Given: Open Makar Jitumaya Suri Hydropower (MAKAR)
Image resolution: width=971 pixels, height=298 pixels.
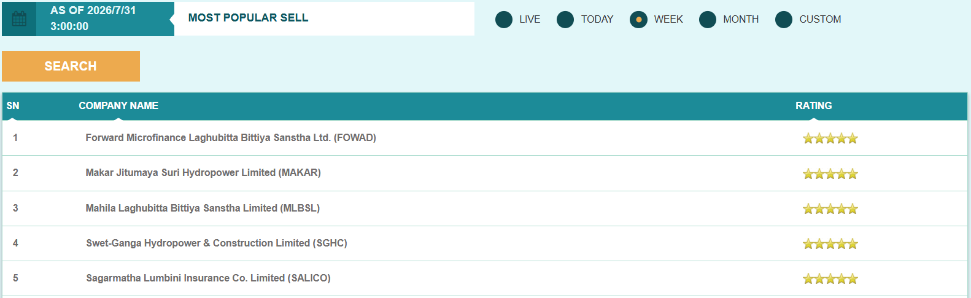Looking at the screenshot, I should pyautogui.click(x=203, y=173).
